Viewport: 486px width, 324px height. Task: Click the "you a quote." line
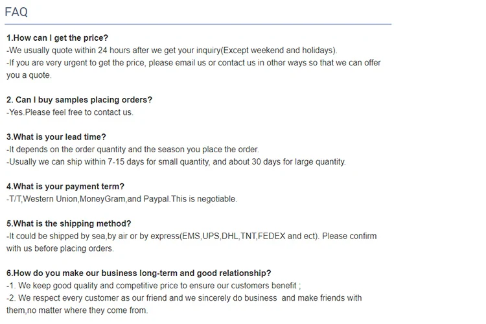pyautogui.click(x=29, y=75)
